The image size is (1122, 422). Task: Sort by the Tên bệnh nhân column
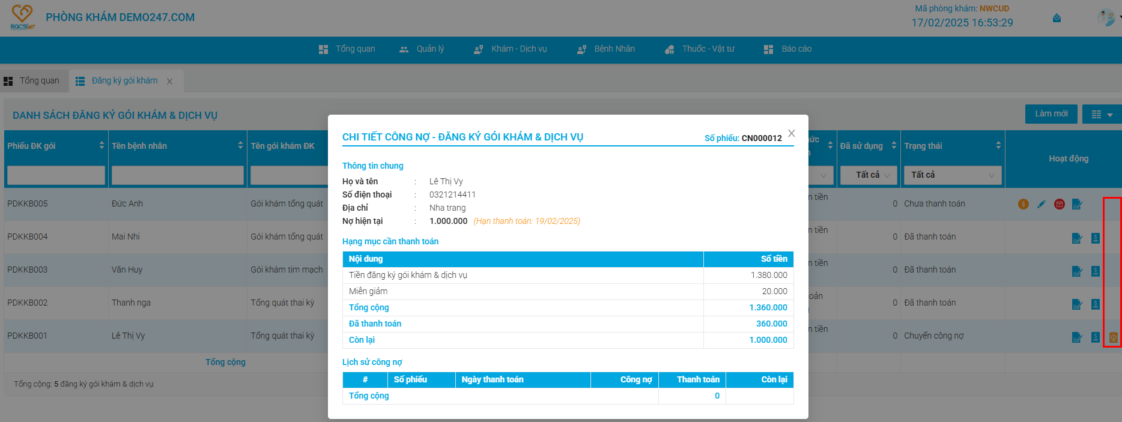click(240, 145)
